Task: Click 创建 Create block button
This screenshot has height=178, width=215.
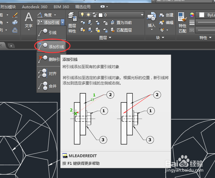Action: pyautogui.click(x=166, y=15)
